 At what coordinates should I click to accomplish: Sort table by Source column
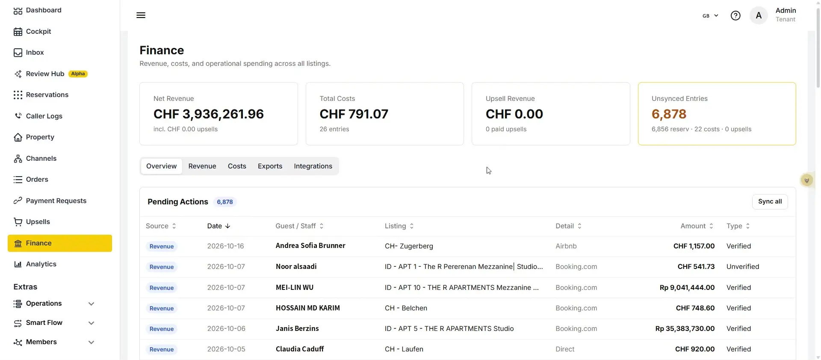161,226
